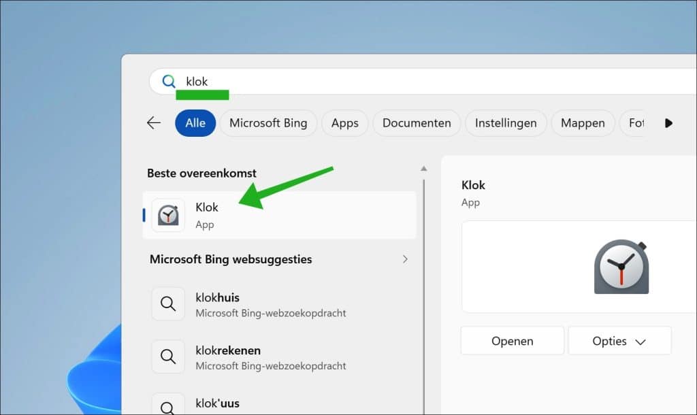Expand the Opties dropdown
Image resolution: width=697 pixels, height=415 pixels.
[619, 341]
